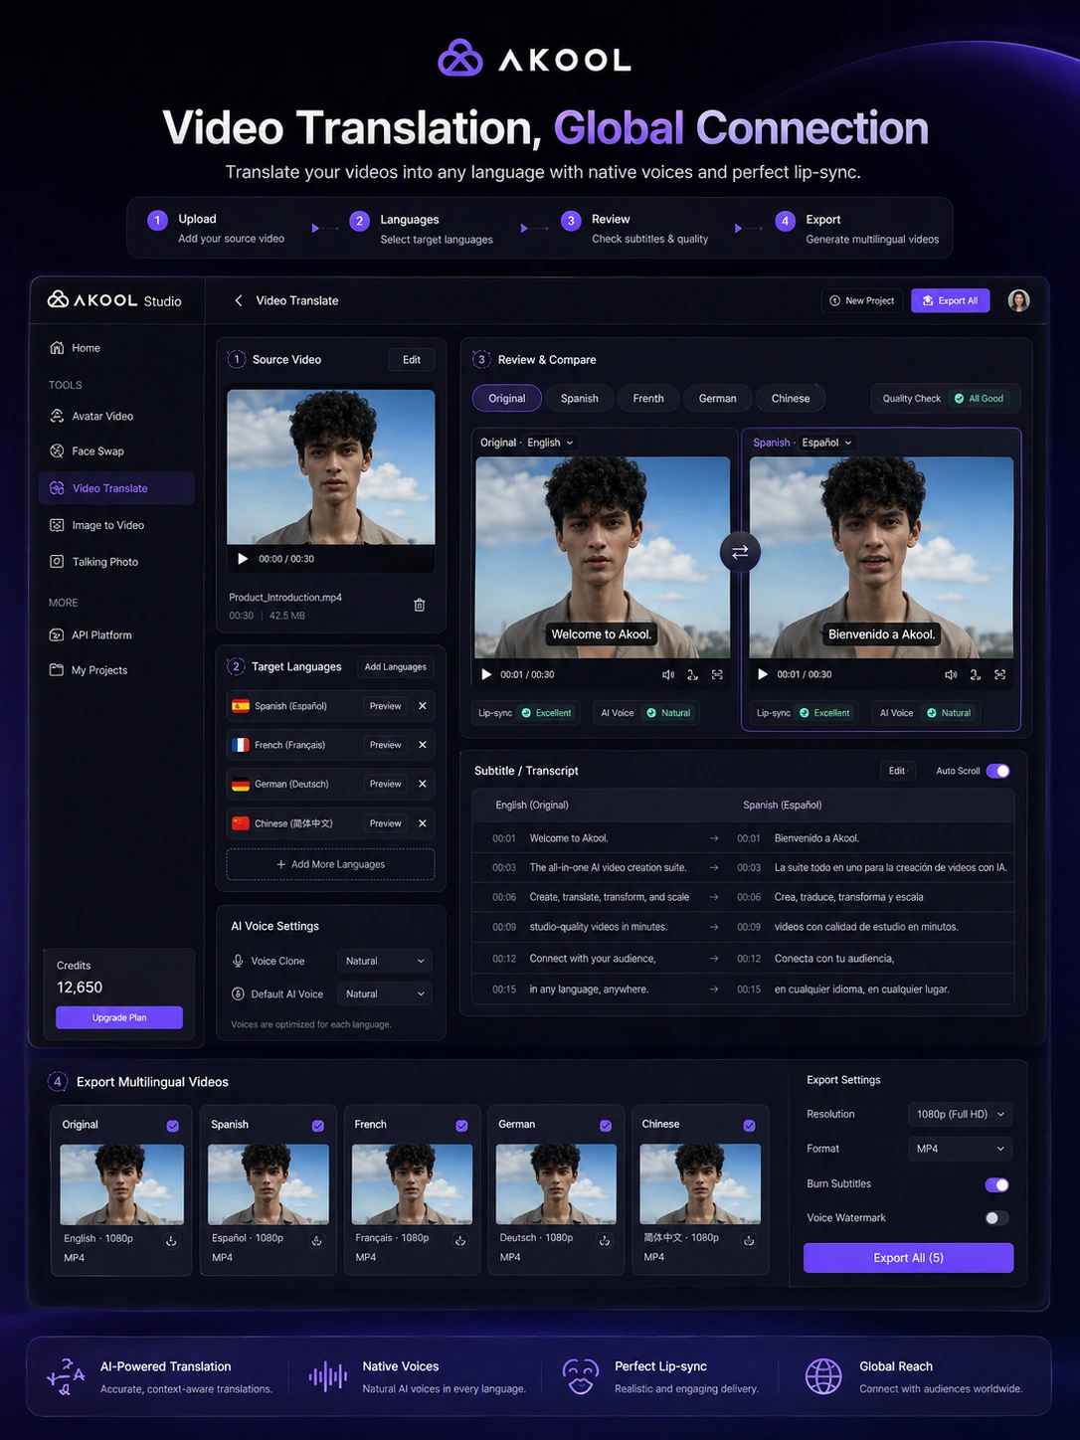Viewport: 1080px width, 1440px height.
Task: Switch to the Chinese review tab
Action: (791, 398)
